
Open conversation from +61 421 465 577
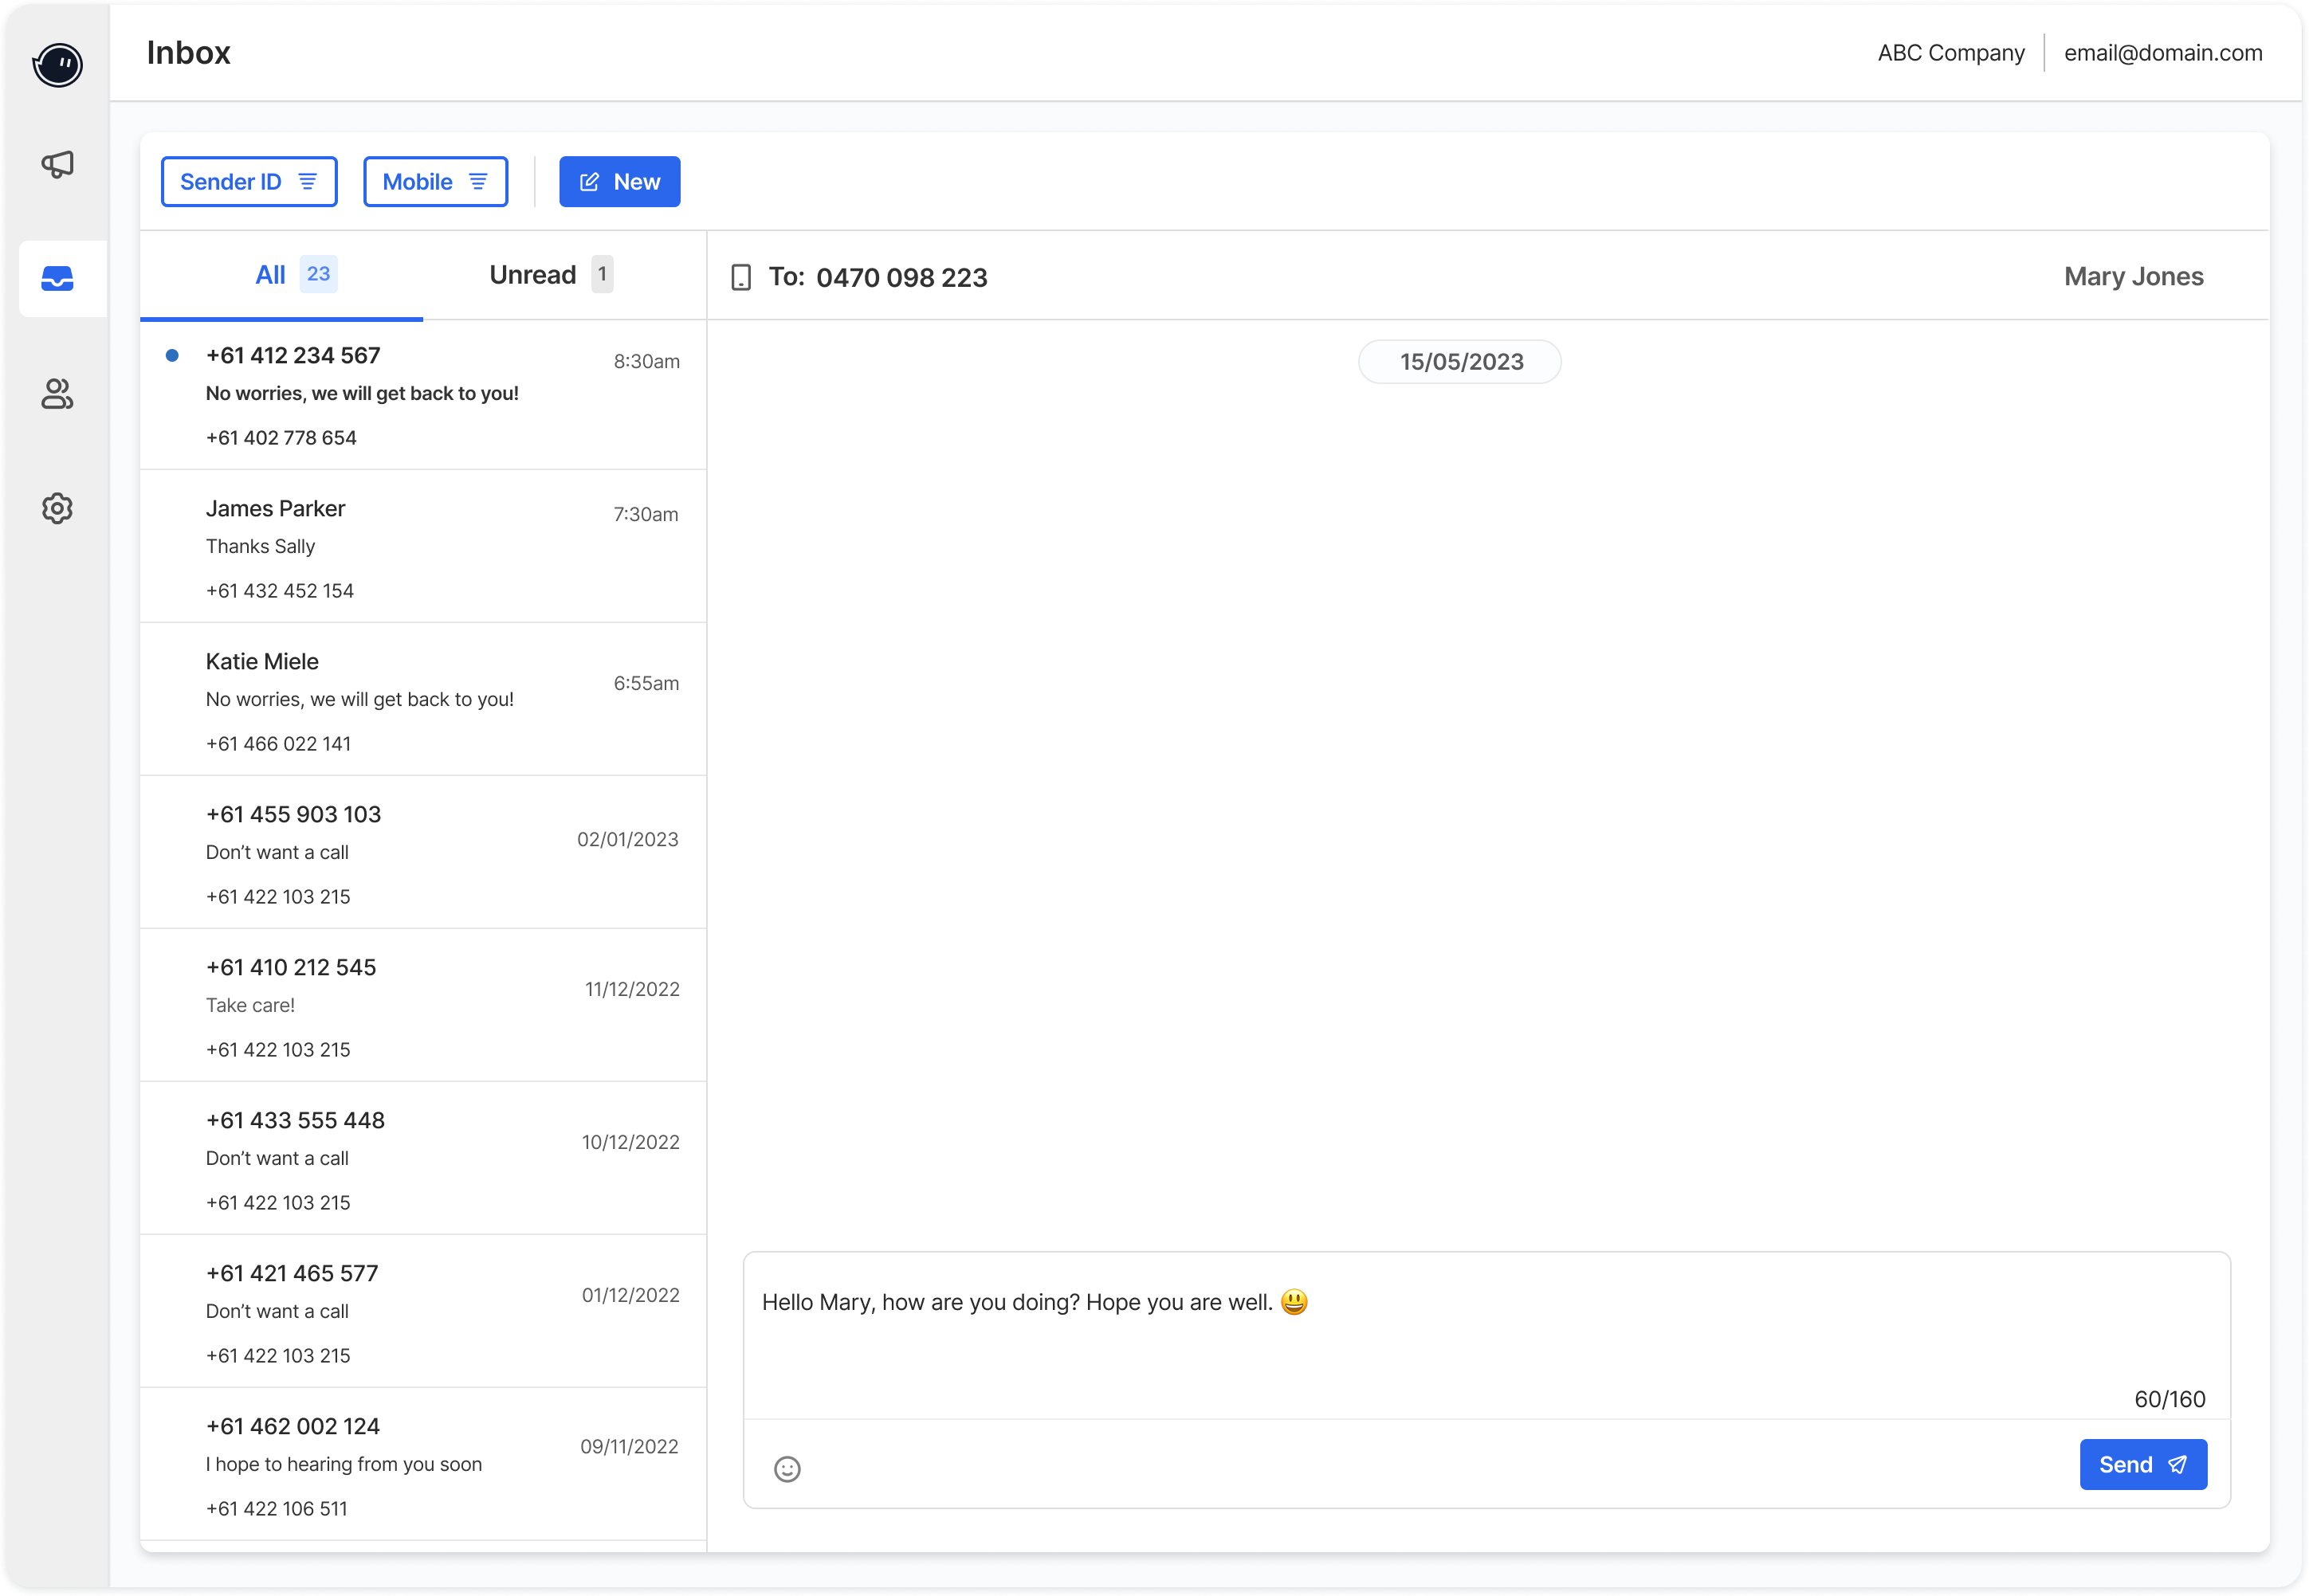click(423, 1312)
